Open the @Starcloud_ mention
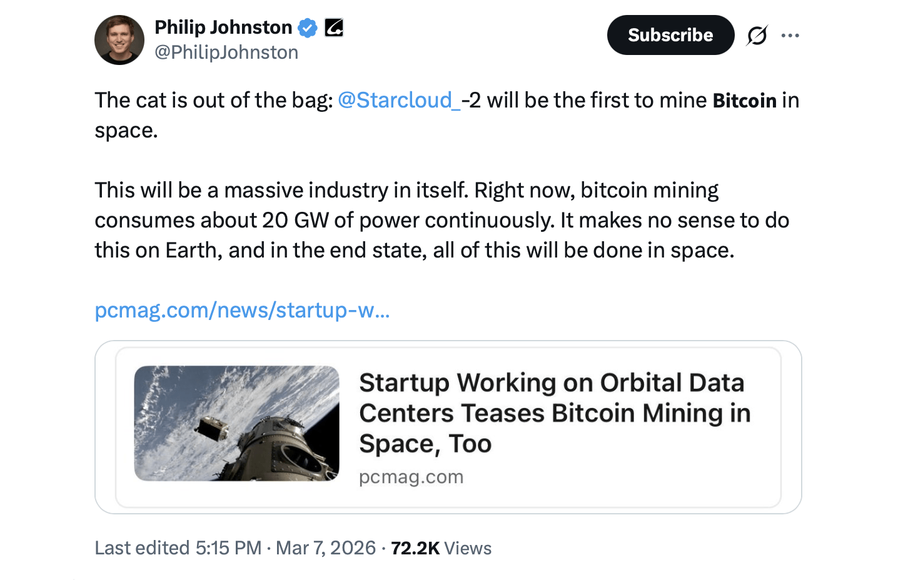The image size is (903, 580). pyautogui.click(x=398, y=100)
